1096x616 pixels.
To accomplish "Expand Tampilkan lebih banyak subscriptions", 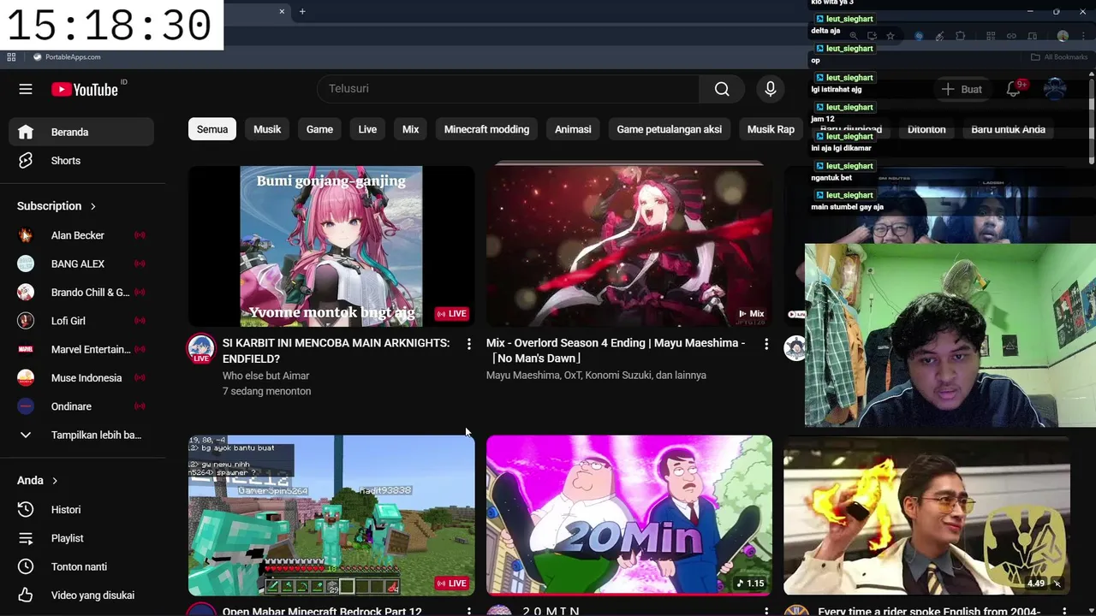I will pos(81,435).
